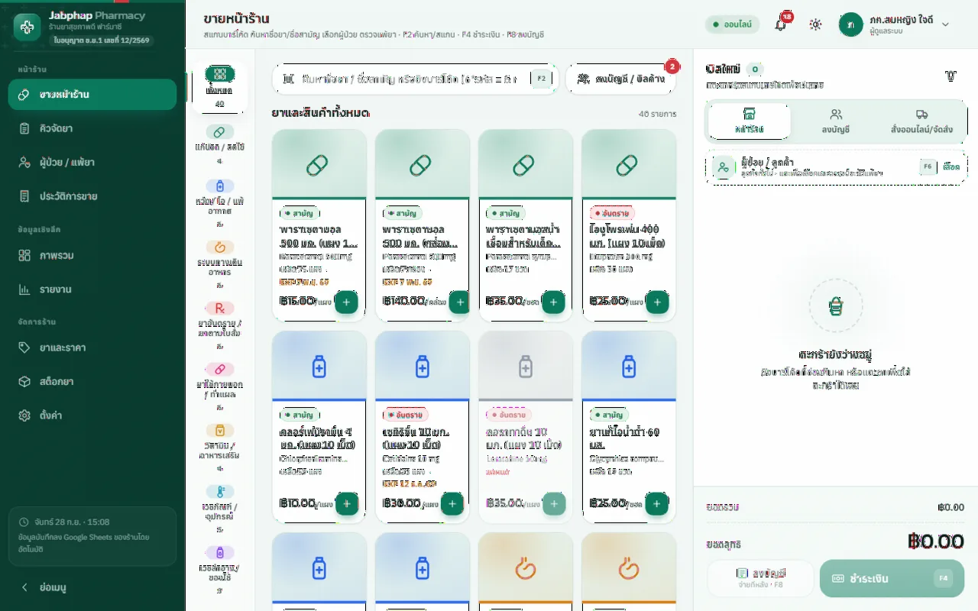Choose the blue bottle cough/allergy category
This screenshot has height=611, width=978.
pos(220,186)
